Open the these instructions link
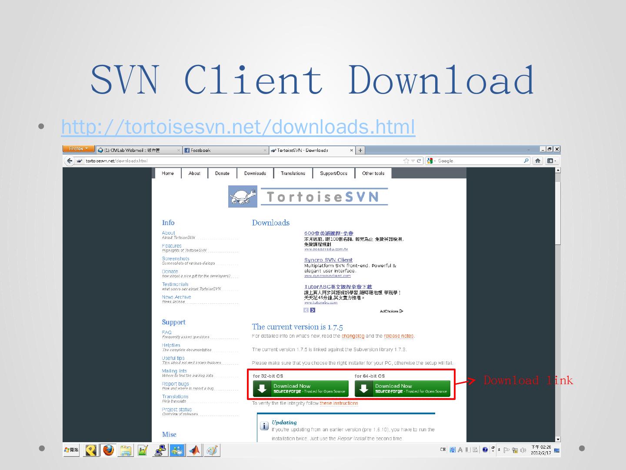This screenshot has width=626, height=470. pos(339,403)
